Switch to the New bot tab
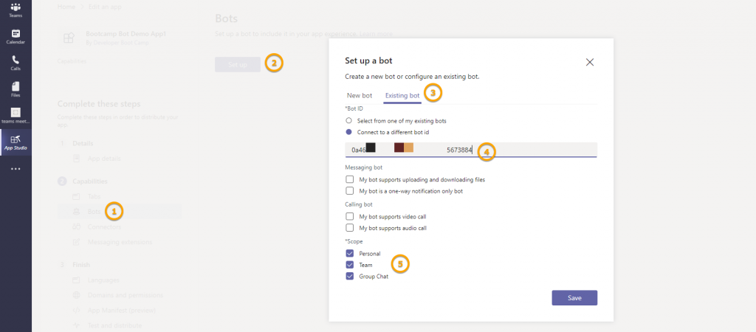This screenshot has width=756, height=332. (x=360, y=95)
